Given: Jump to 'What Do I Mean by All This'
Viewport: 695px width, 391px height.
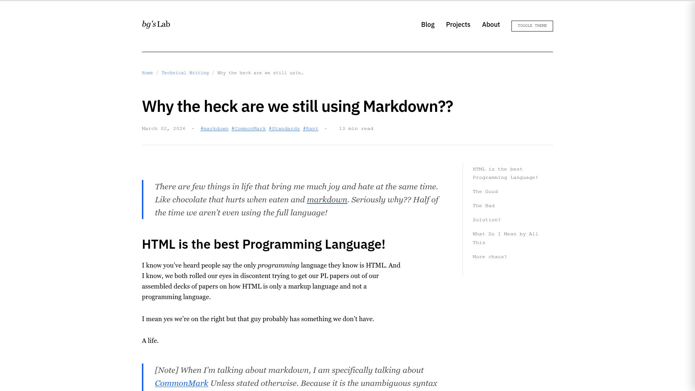Looking at the screenshot, I should coord(505,238).
